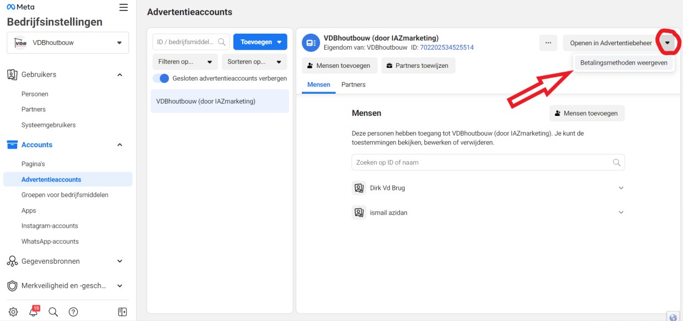
Task: Open Instagram-accounts in the sidebar
Action: [x=50, y=226]
